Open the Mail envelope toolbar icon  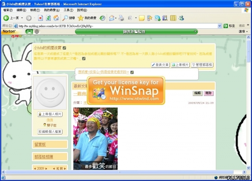point(111,18)
